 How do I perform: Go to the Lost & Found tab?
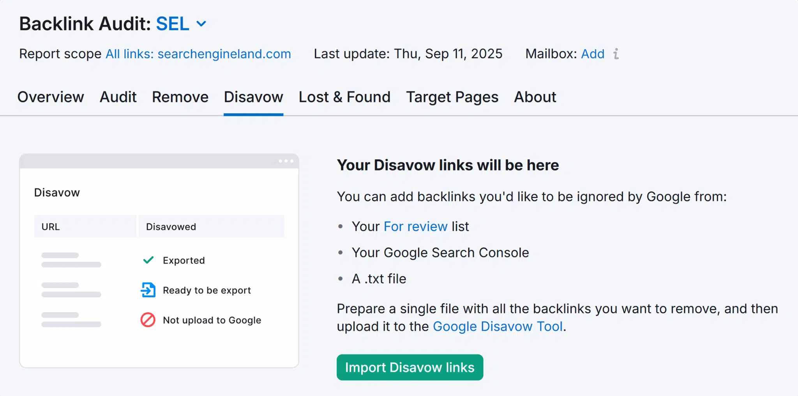[x=344, y=97]
